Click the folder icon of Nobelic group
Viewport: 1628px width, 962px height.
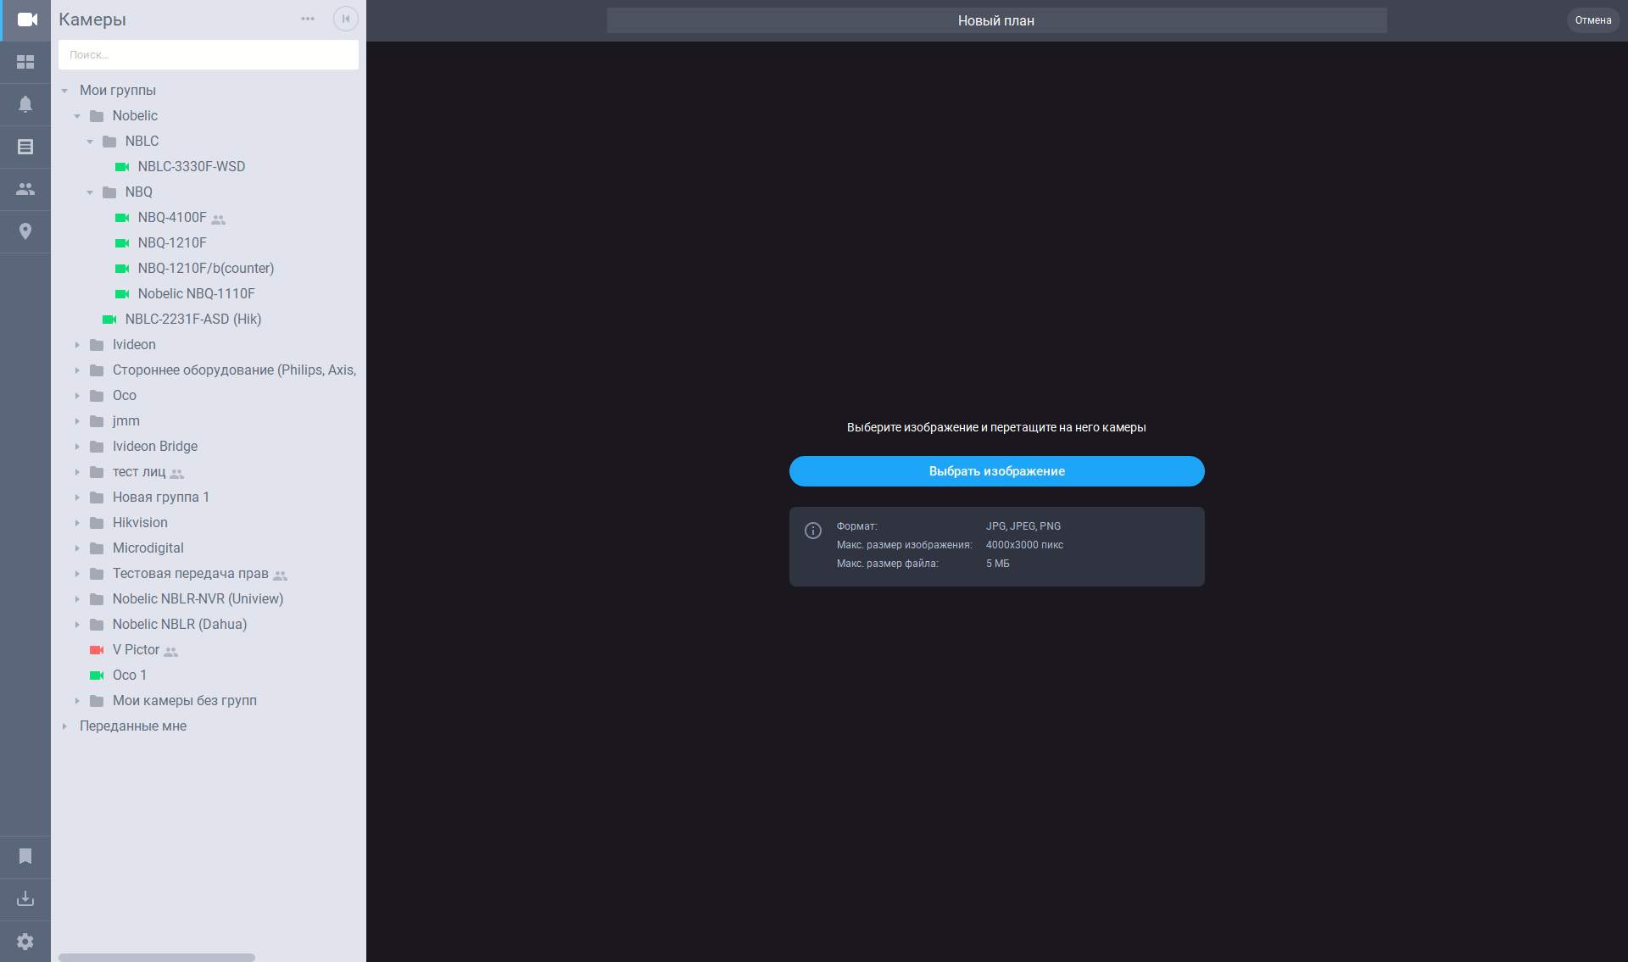point(97,116)
